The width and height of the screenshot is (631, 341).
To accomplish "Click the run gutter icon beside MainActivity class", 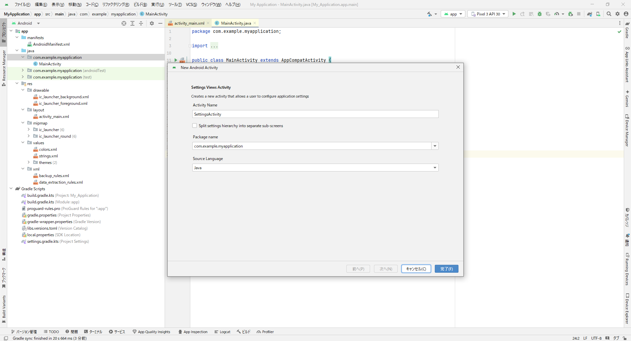I will 176,60.
